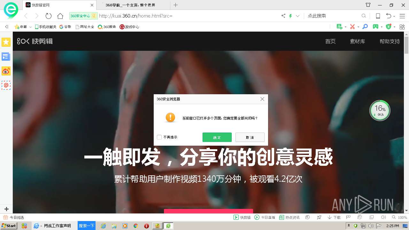Open the 手机收藏夹 bookmark
This screenshot has height=230, width=409.
point(46,27)
